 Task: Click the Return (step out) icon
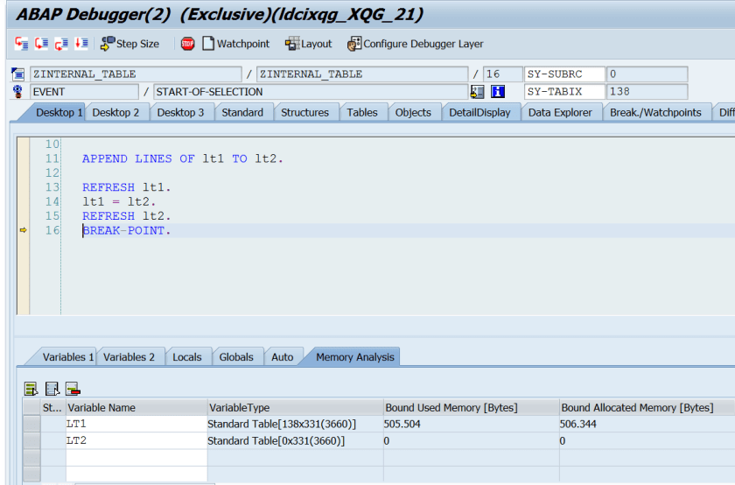pos(61,44)
